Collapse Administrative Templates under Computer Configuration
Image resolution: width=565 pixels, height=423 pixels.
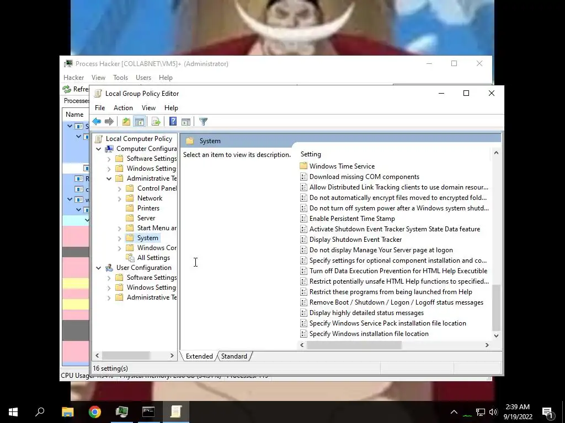(109, 178)
